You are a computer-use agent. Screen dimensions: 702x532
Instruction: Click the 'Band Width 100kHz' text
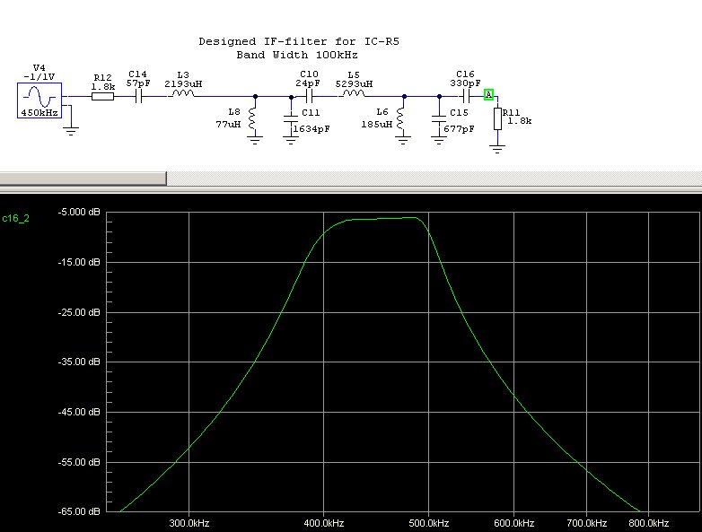click(297, 55)
